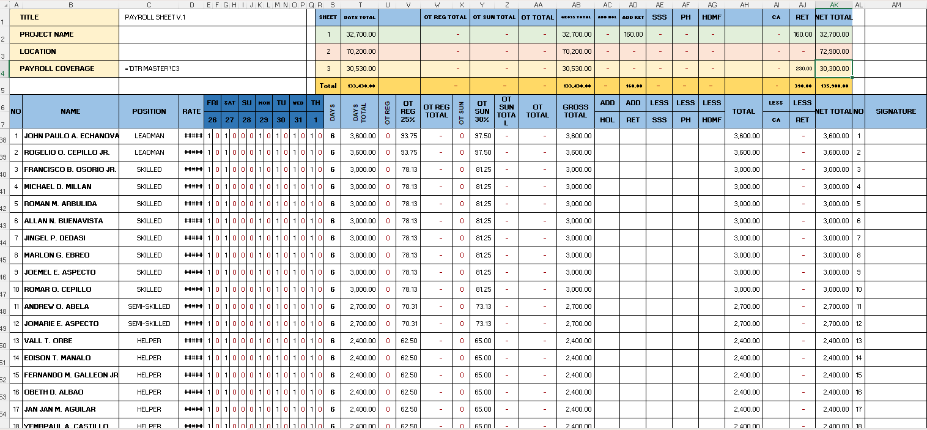
Task: Click the 72,900.00 net total cell
Action: pos(833,51)
